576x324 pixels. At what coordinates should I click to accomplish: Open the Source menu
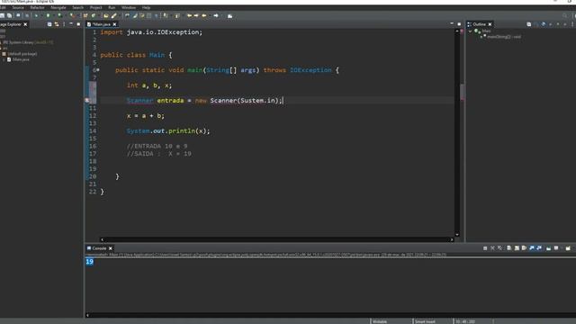(18, 7)
